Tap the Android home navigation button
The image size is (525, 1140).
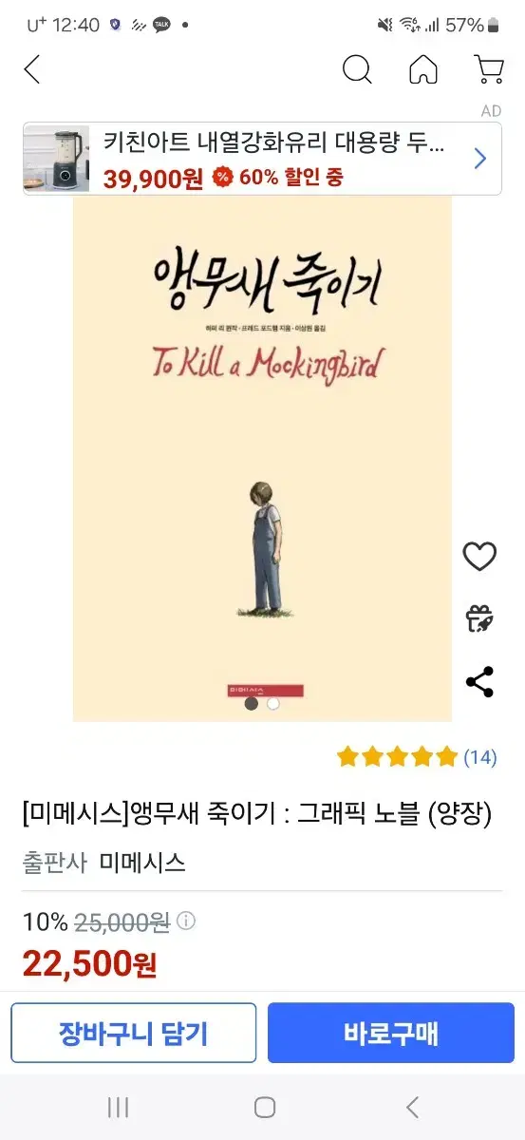(x=265, y=1107)
